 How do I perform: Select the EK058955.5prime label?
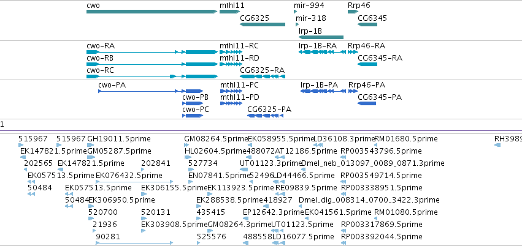[x=282, y=139]
